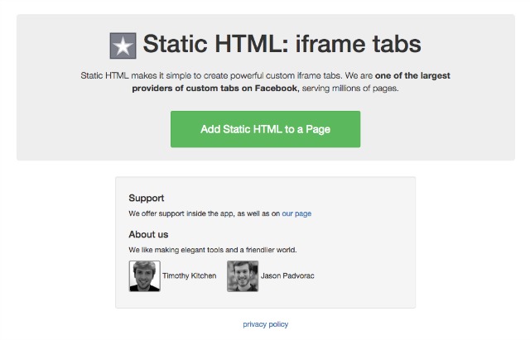This screenshot has width=530, height=340.
Task: Click the About us section heading
Action: [x=148, y=234]
